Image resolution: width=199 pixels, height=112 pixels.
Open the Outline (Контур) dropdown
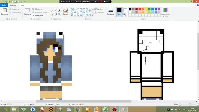pos(99,9)
